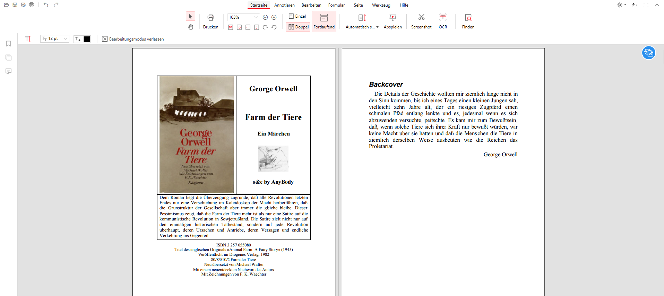Screen dimensions: 664x296
Task: Rotate the page clockwise
Action: pos(265,27)
